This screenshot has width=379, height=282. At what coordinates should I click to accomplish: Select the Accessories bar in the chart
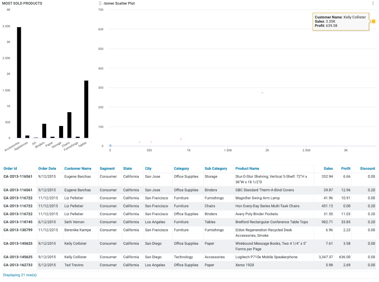click(19, 82)
